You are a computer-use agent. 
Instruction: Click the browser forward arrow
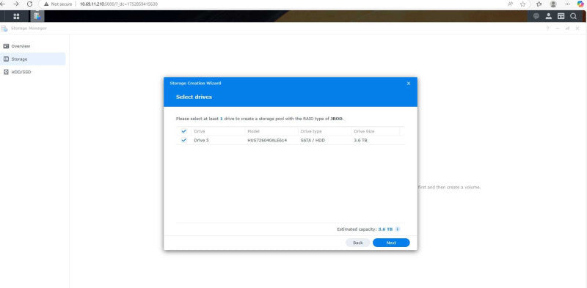click(x=16, y=4)
